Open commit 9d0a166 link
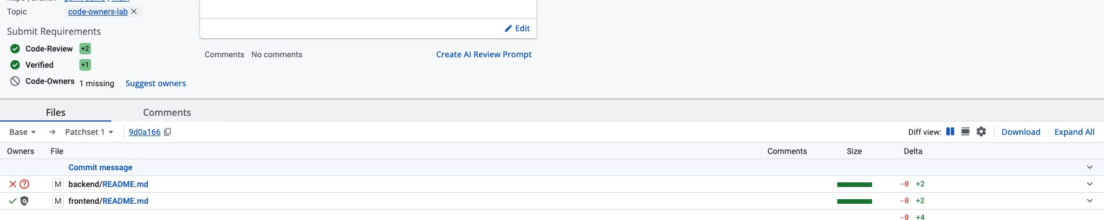 [144, 132]
